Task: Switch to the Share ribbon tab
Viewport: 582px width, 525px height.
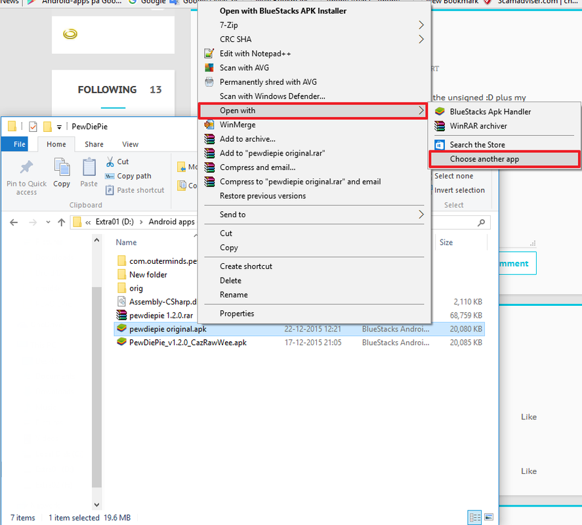Action: (94, 144)
